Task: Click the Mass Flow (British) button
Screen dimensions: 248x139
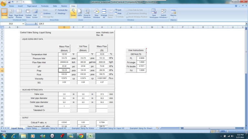Action: click(x=64, y=48)
